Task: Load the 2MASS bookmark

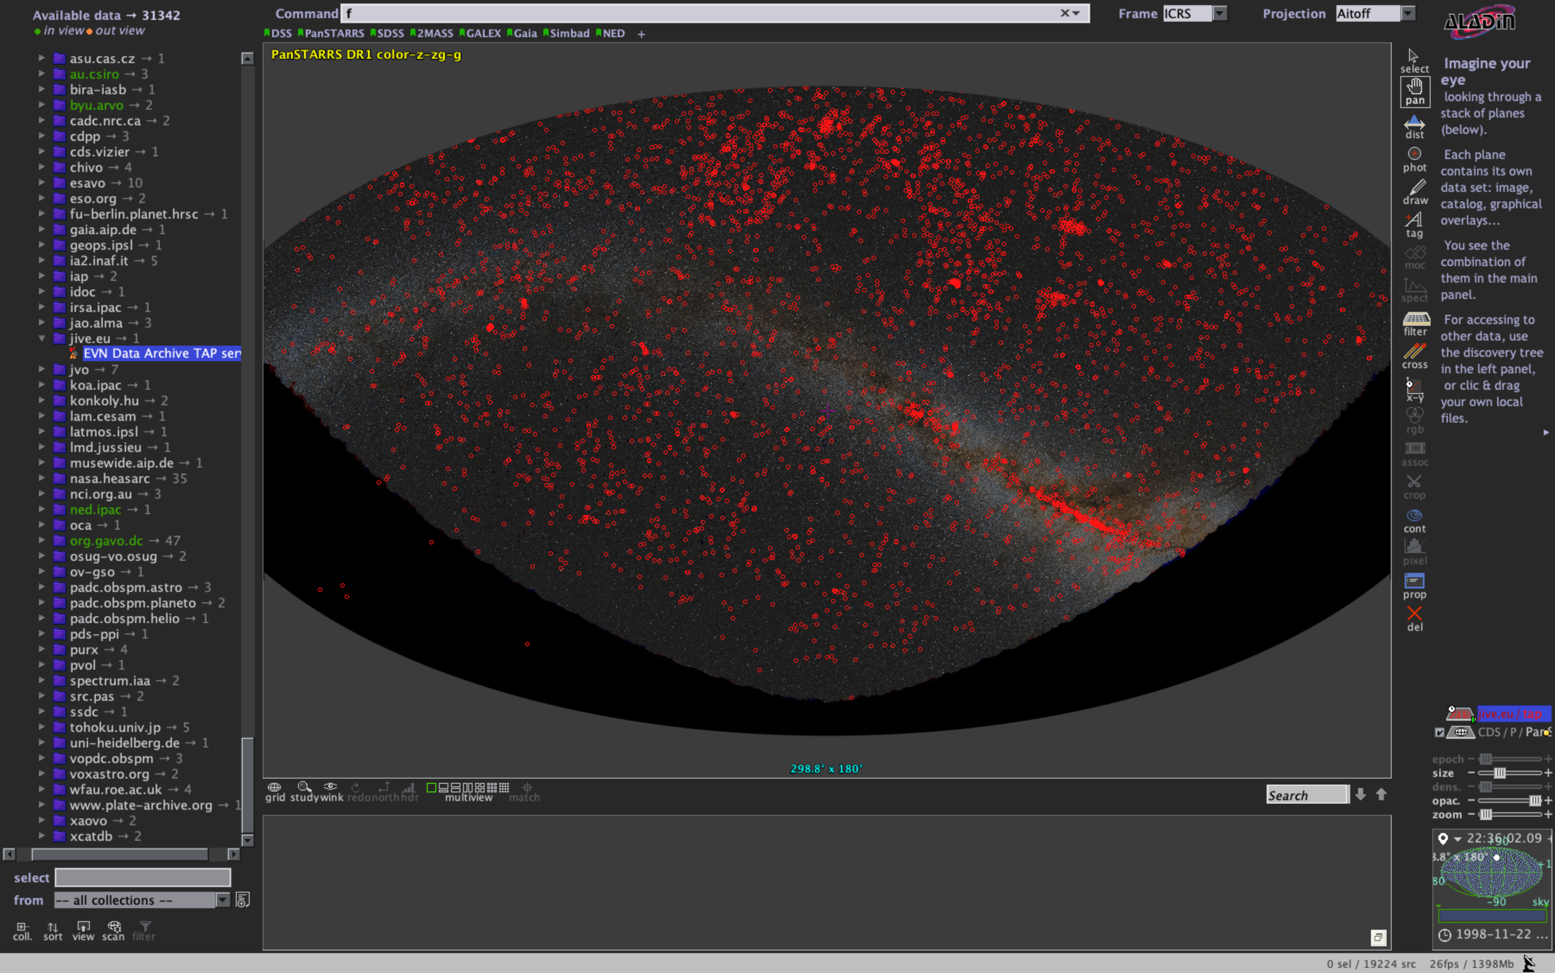Action: click(432, 33)
